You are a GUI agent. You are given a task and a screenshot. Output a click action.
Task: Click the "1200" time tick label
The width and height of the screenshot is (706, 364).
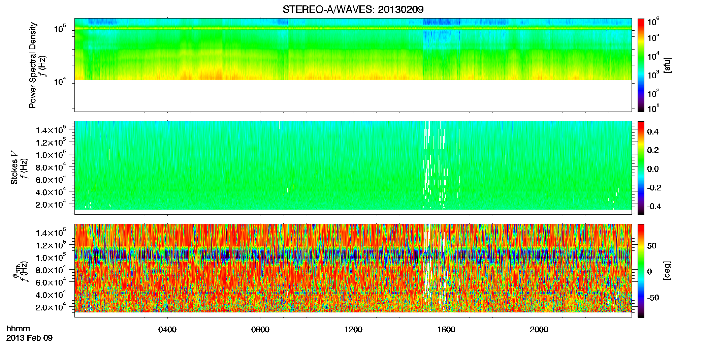[x=353, y=330]
